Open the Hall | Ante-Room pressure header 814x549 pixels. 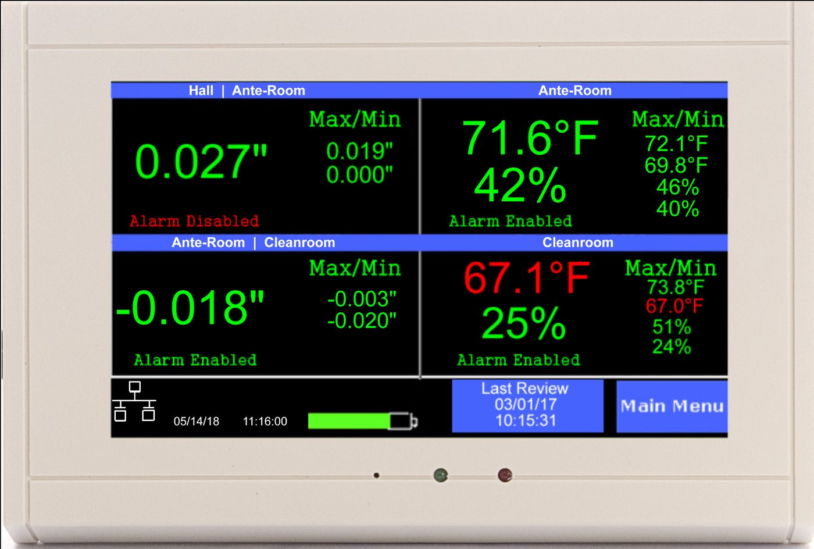(265, 91)
